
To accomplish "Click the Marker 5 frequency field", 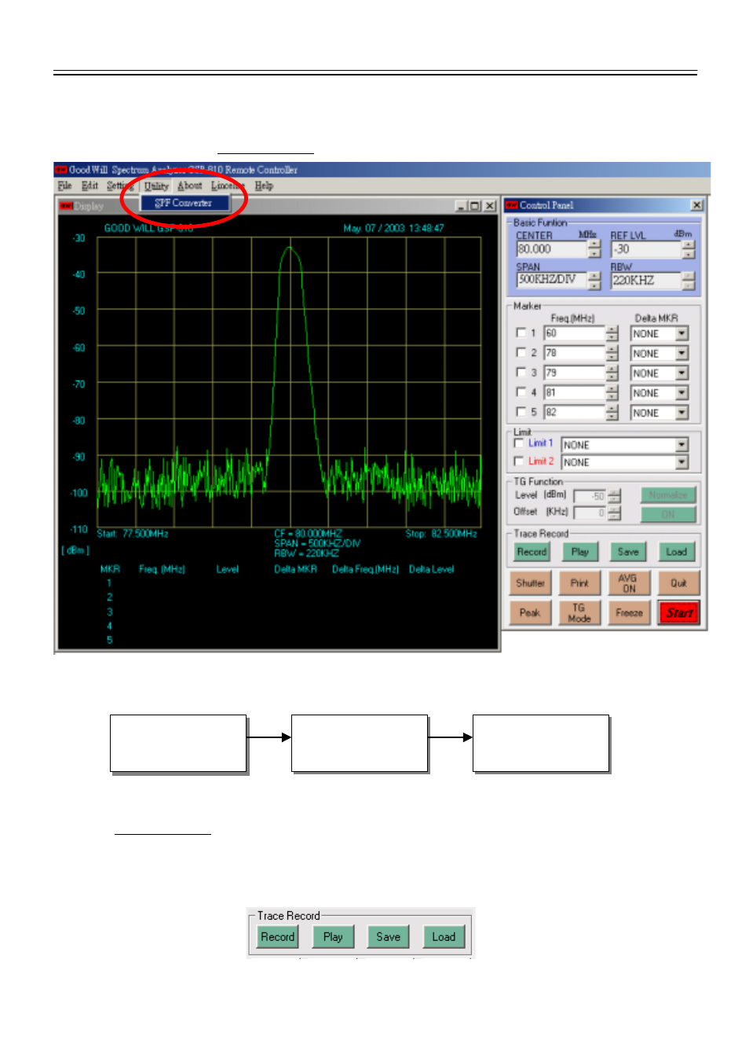I will tap(575, 412).
